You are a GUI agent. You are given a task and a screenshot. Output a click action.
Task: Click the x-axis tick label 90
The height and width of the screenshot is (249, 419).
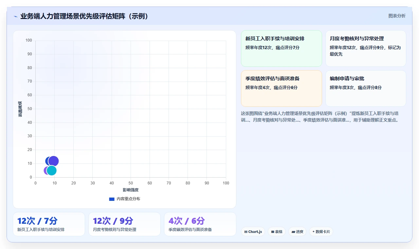207,183
